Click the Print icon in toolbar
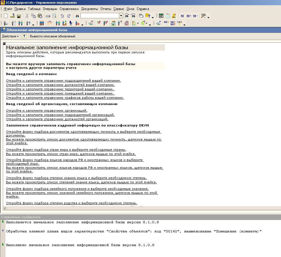This screenshot has width=281, height=257. click(x=48, y=16)
